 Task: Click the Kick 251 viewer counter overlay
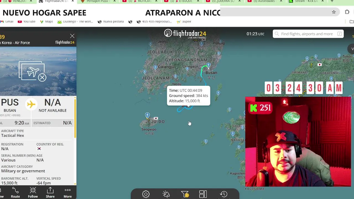click(260, 108)
